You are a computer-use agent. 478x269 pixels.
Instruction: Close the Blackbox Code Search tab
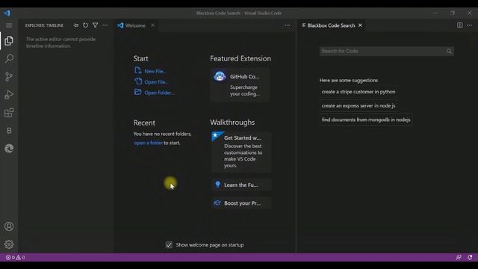pyautogui.click(x=360, y=25)
